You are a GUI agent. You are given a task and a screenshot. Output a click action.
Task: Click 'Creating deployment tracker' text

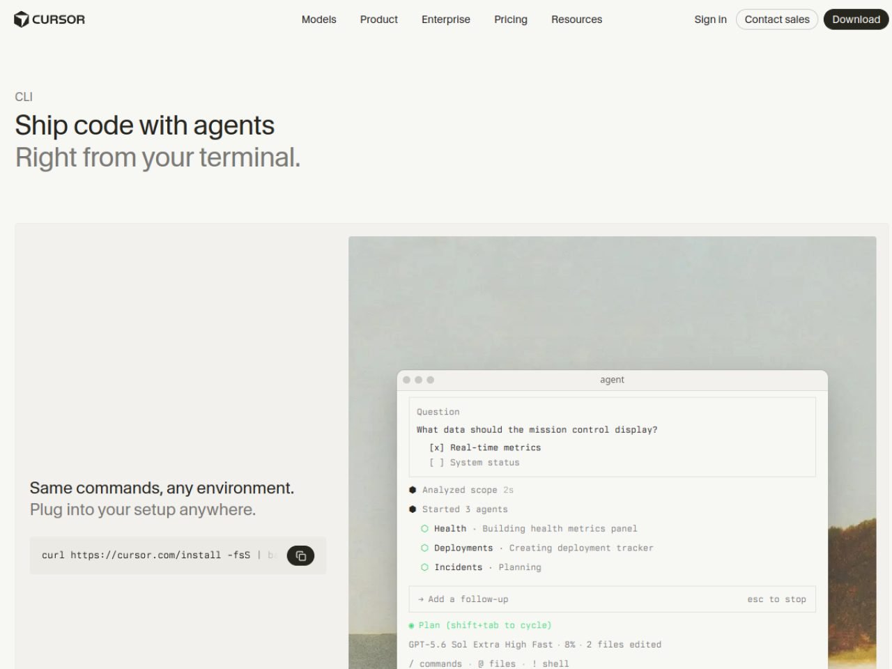(581, 548)
